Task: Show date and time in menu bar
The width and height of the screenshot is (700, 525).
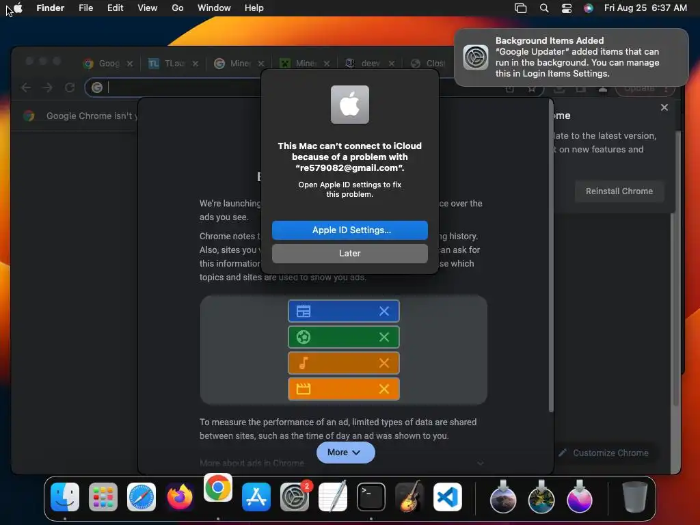Action: (x=645, y=8)
